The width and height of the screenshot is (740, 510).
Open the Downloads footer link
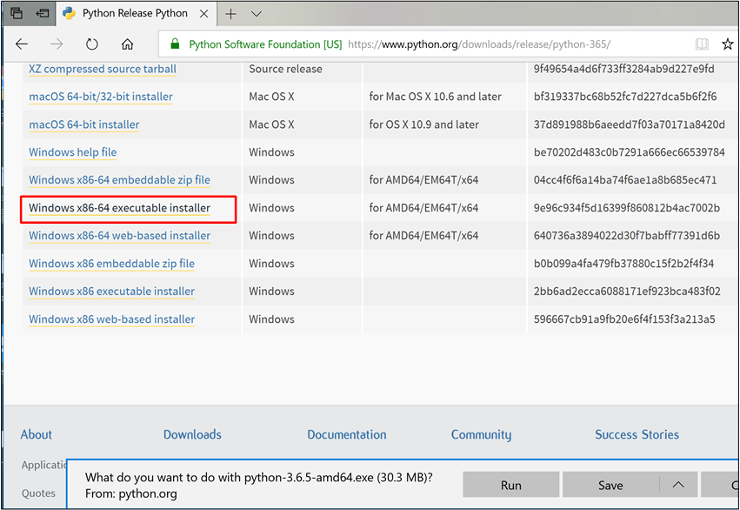[192, 434]
